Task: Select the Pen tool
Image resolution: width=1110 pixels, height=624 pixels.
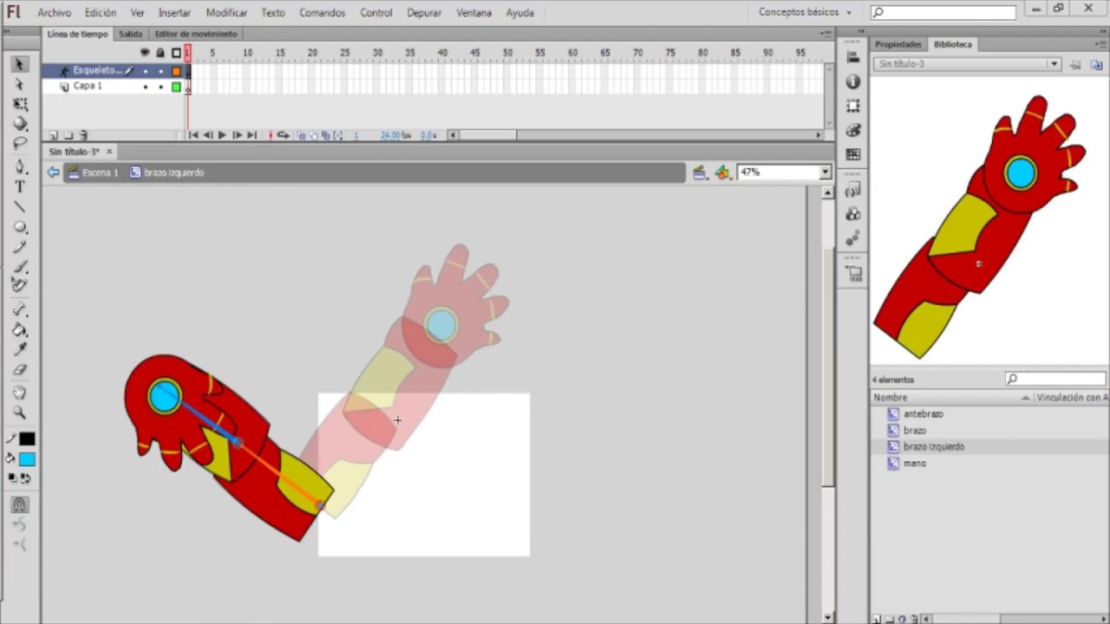Action: (x=19, y=166)
